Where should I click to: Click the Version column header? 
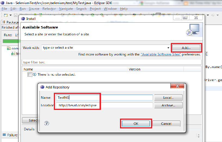click(x=155, y=69)
